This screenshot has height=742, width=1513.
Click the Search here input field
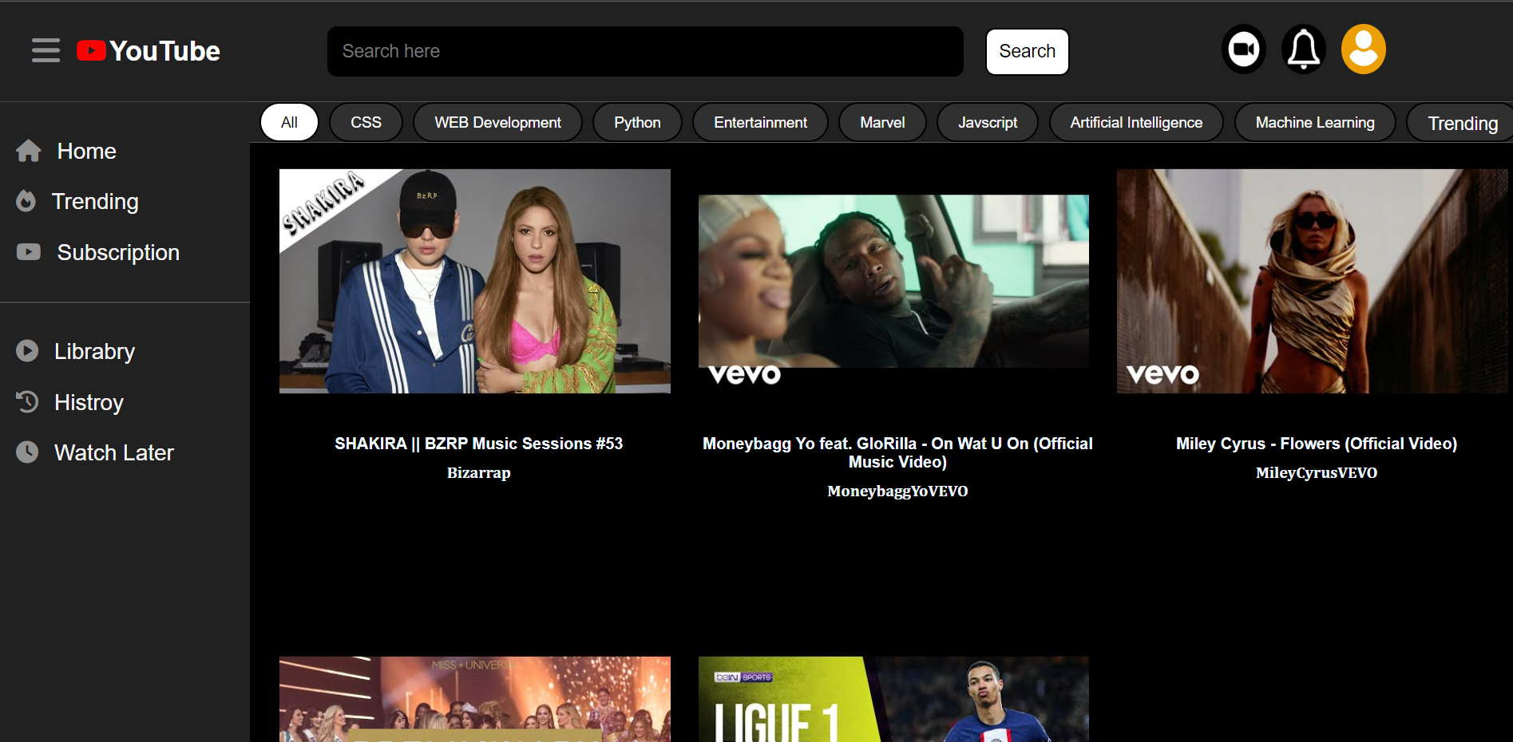click(644, 51)
